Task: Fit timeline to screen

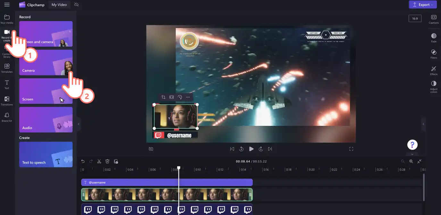Action: point(420,161)
